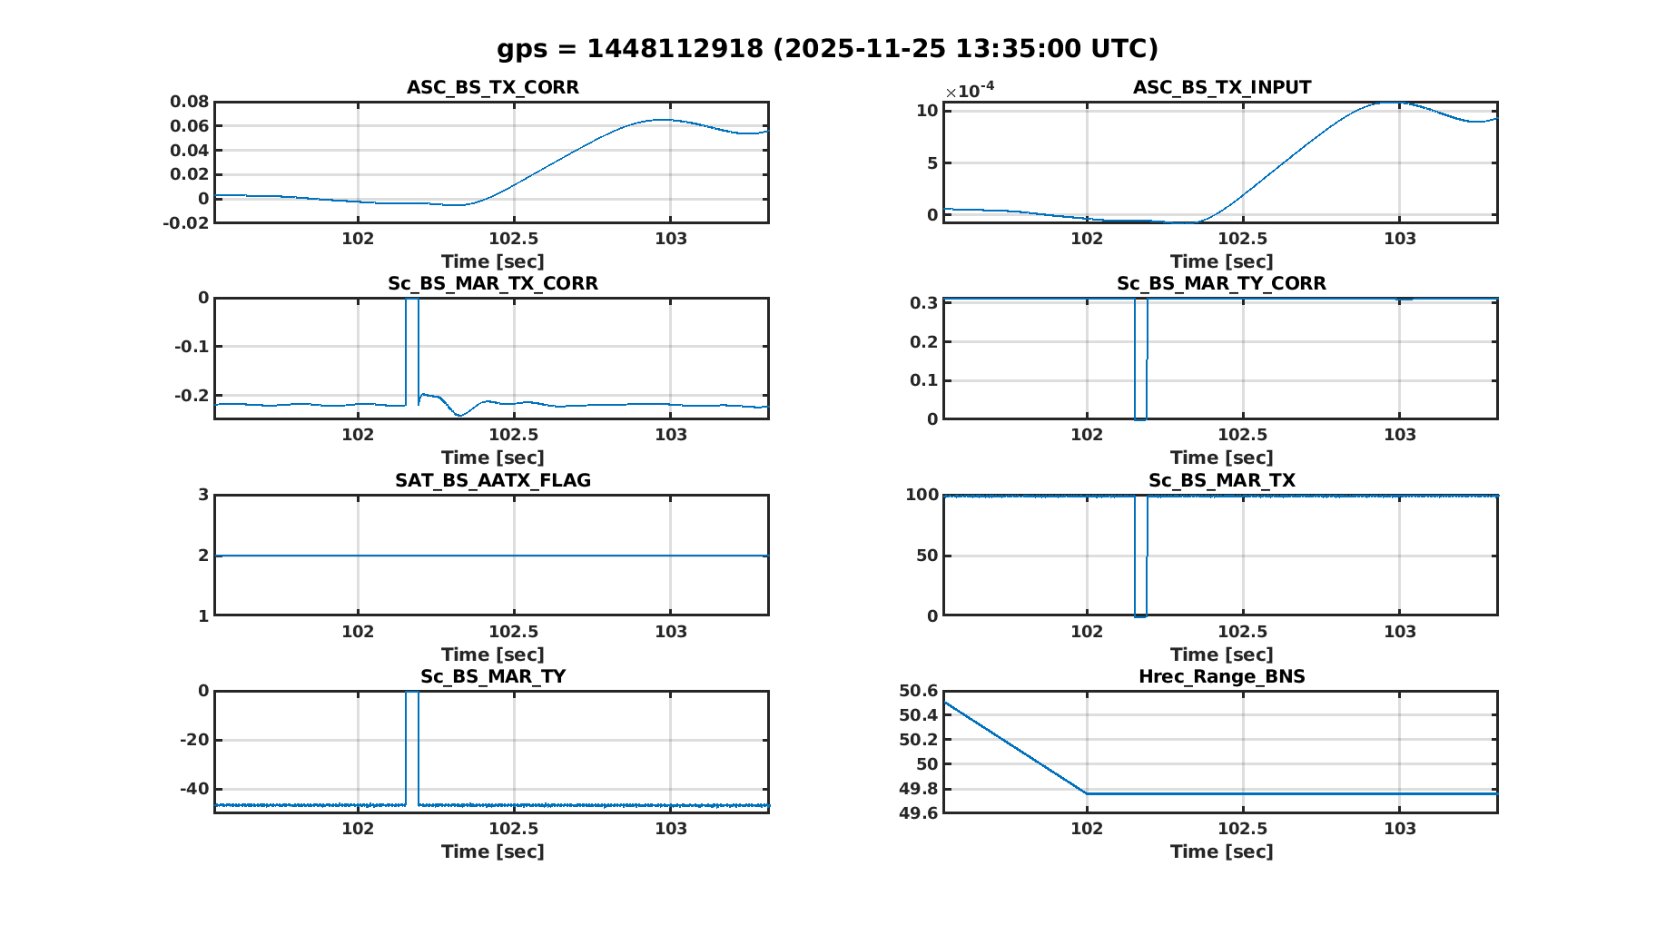Click the Sc_BS_MAR_TY plot title

point(492,676)
